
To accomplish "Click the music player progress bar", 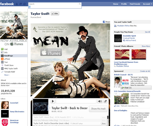I will coord(76,101).
